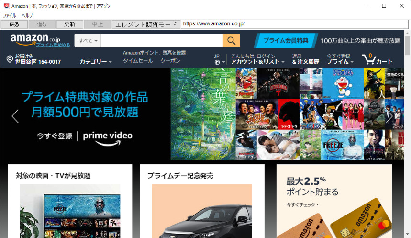411x238 pixels.
Task: Toggle エレメント調査モード button
Action: [x=146, y=24]
